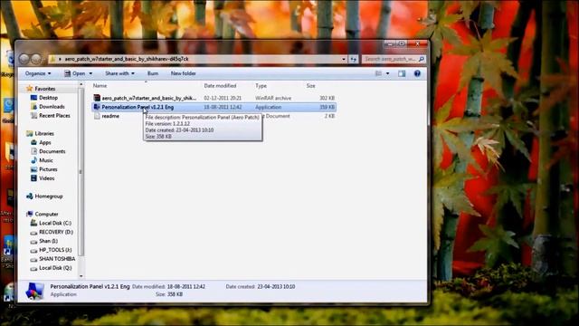The image size is (579, 326).
Task: Toggle the preview pane icon
Action: [x=402, y=73]
